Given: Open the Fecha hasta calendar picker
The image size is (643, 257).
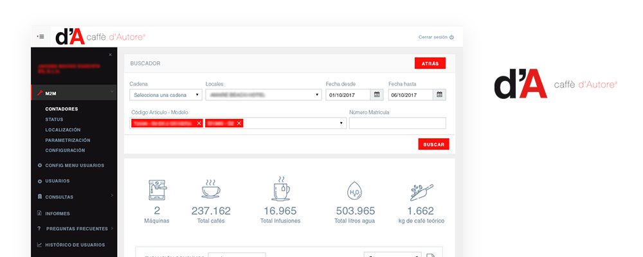Looking at the screenshot, I should [440, 95].
